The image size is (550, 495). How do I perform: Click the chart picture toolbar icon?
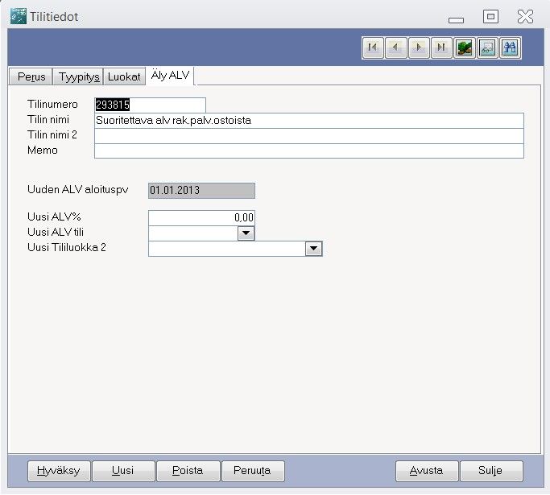(x=487, y=47)
